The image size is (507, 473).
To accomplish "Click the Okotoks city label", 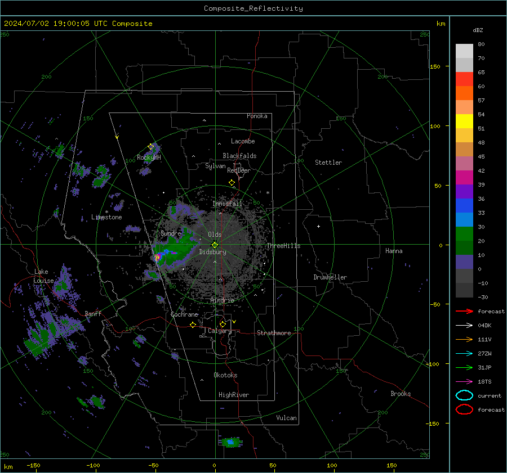I will 225,375.
